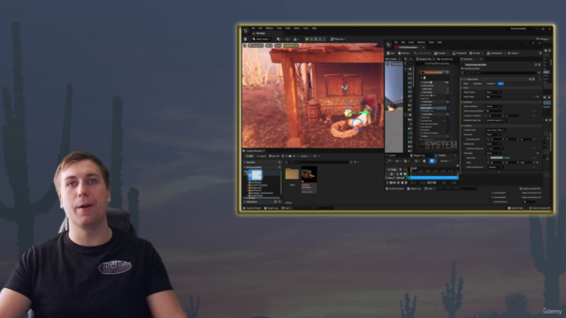This screenshot has width=566, height=318.
Task: Click the Selection panel search field
Action: [x=500, y=72]
